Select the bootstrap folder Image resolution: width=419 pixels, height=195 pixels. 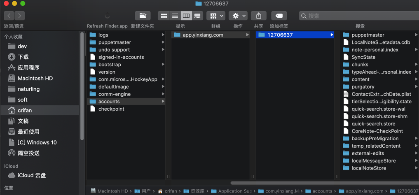click(x=126, y=65)
